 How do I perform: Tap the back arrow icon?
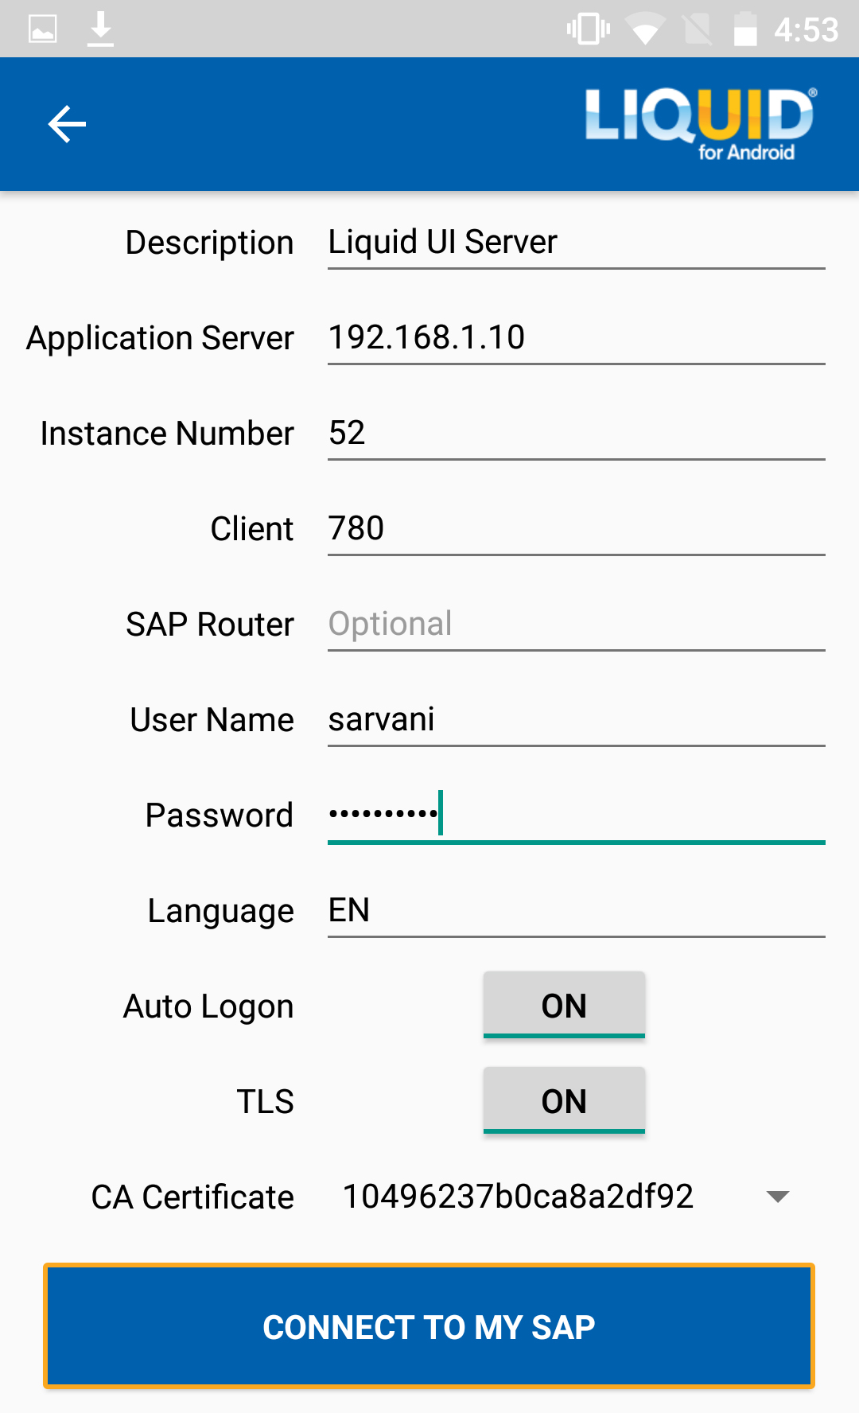pos(67,125)
